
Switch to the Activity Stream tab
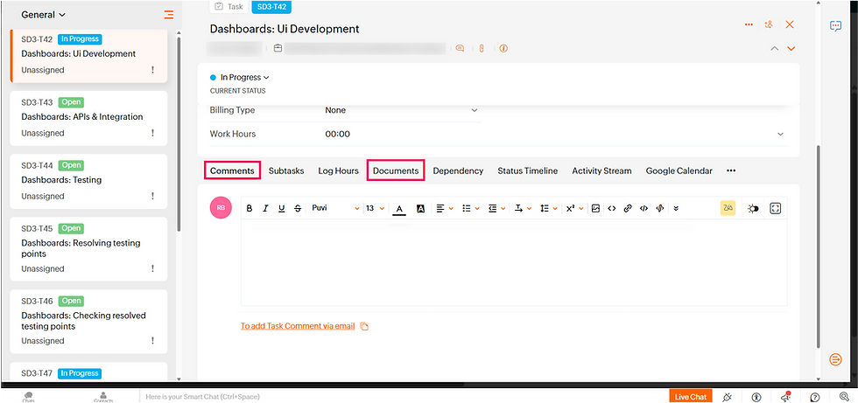click(601, 170)
